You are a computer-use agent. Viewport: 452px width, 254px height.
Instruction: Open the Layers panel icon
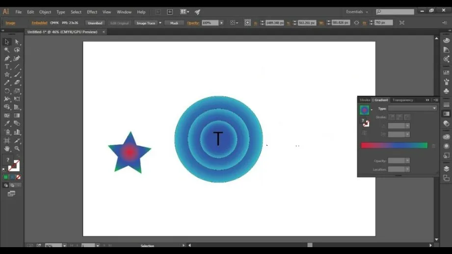446,169
